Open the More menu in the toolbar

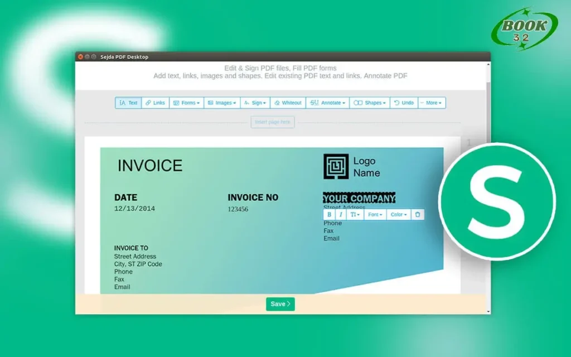(x=432, y=103)
